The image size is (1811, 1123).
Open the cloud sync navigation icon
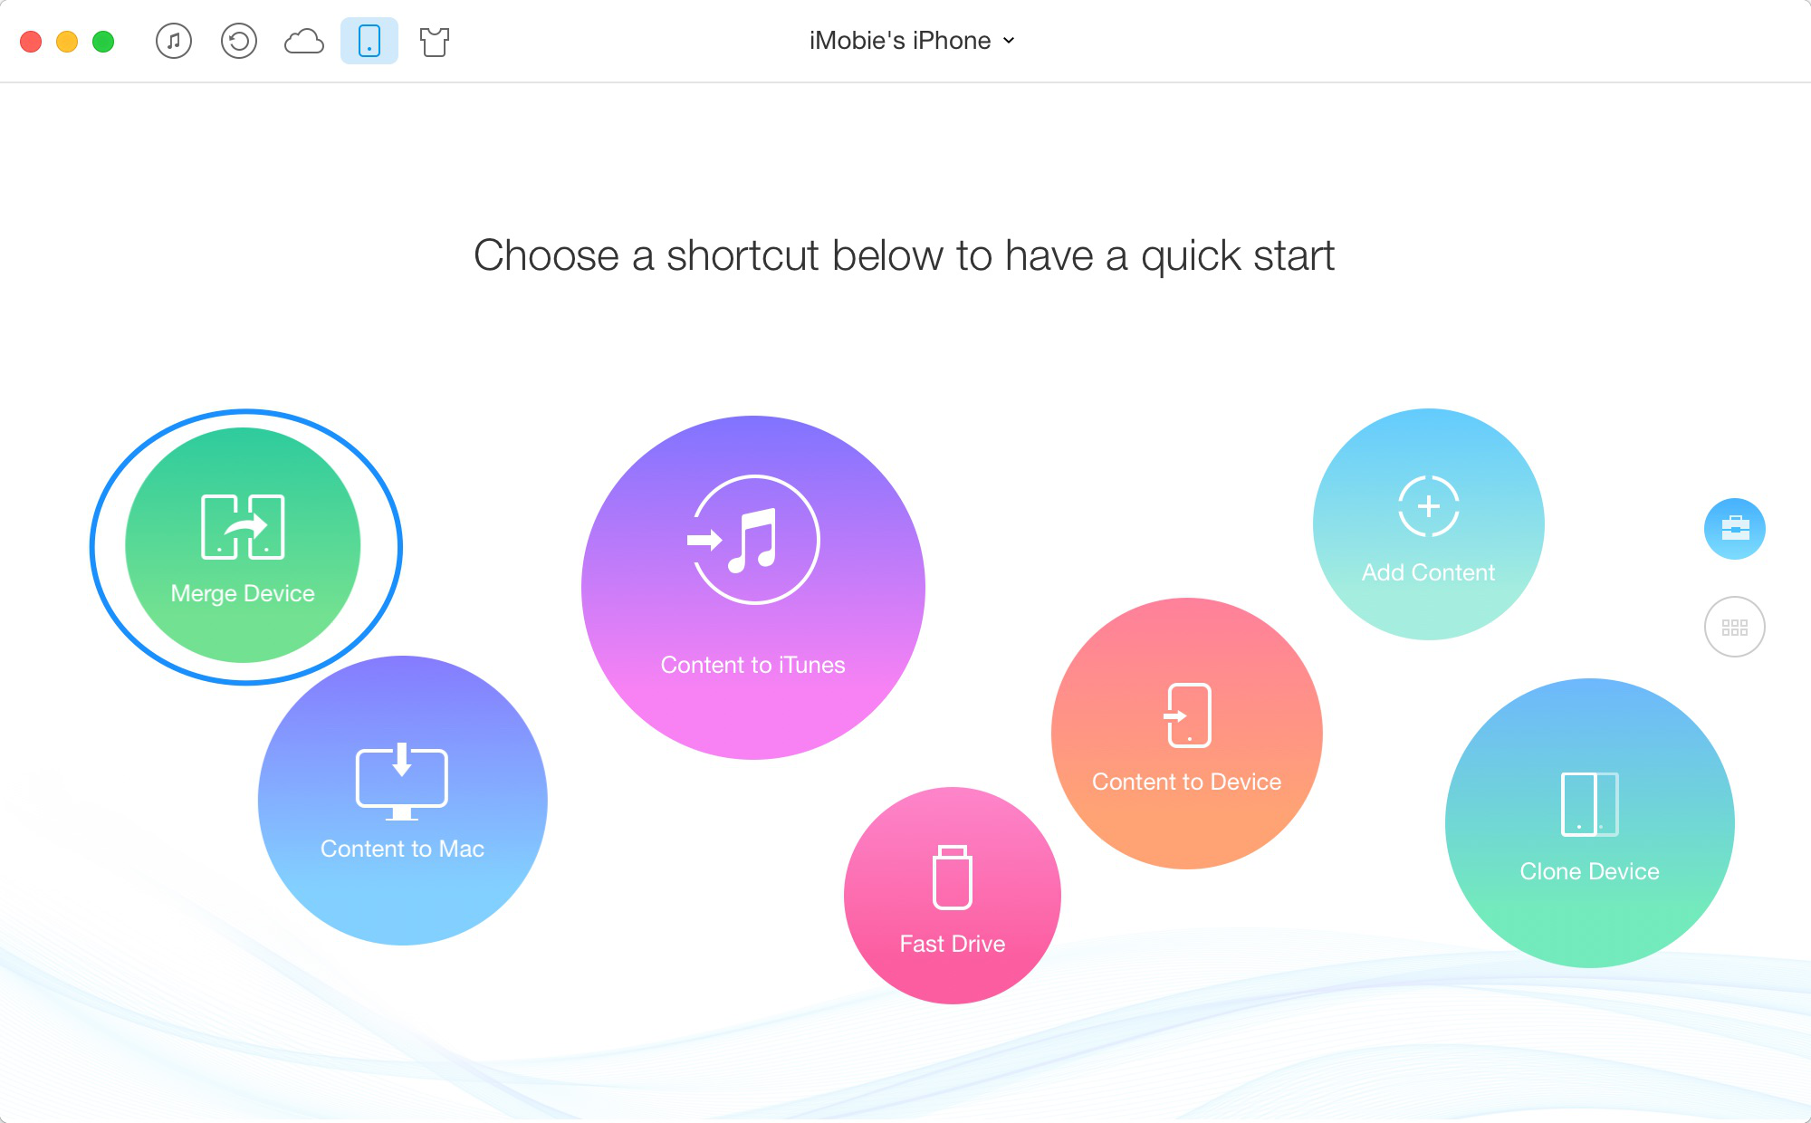pos(304,40)
